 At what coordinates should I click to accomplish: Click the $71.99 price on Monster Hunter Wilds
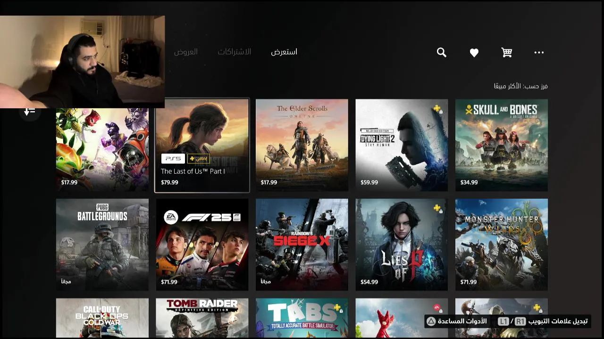point(469,282)
